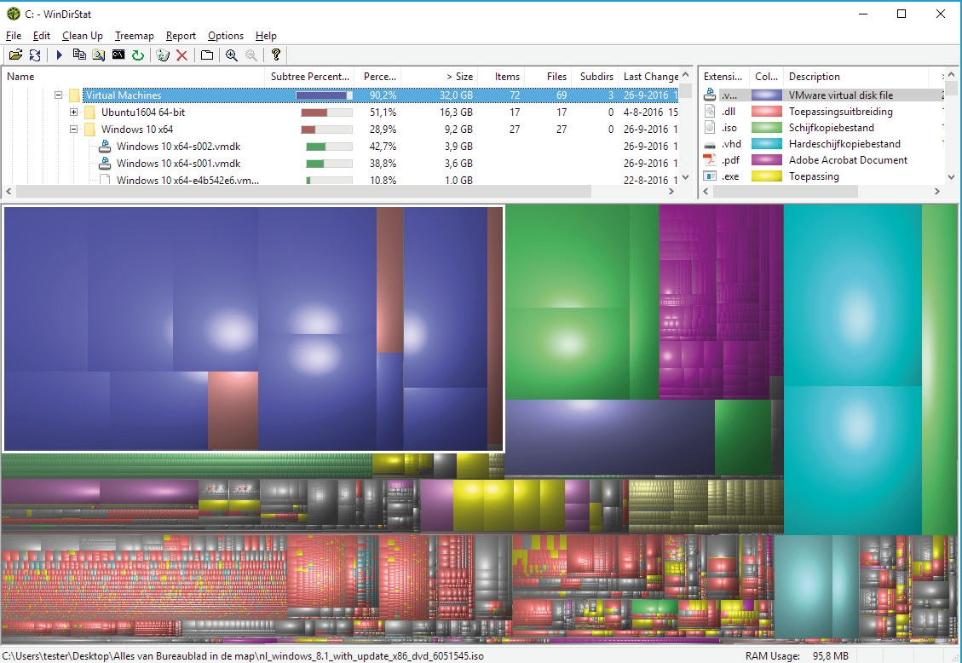Click the yellow question mark Help icon
Viewport: 962px width, 663px height.
(x=276, y=55)
